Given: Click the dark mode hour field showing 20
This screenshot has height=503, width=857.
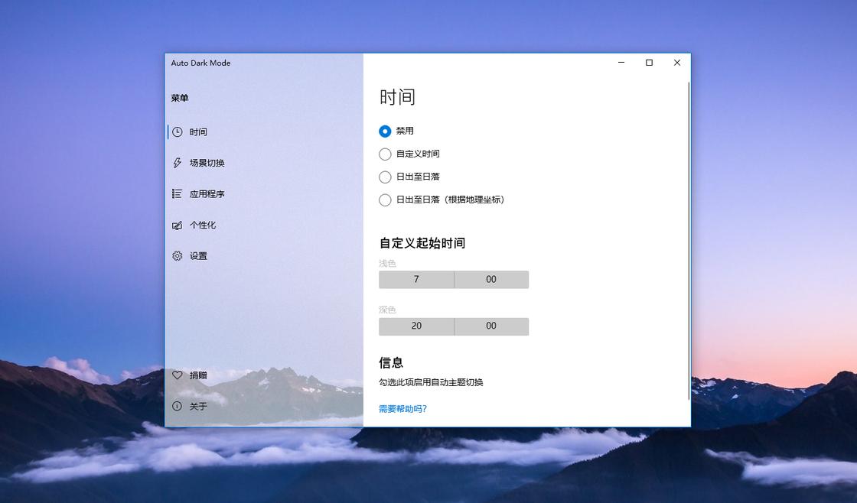Looking at the screenshot, I should coord(415,326).
